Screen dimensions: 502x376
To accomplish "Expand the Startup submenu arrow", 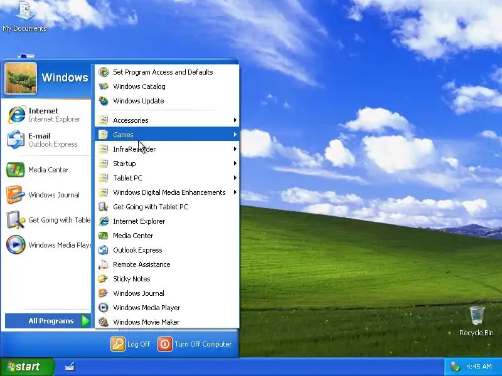I will pos(235,164).
